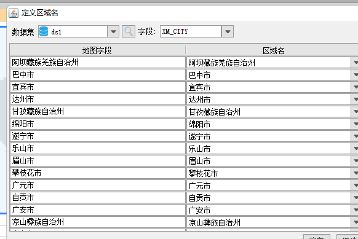
Task: Click 巴中市 value in 区域名 column
Action: [269, 75]
